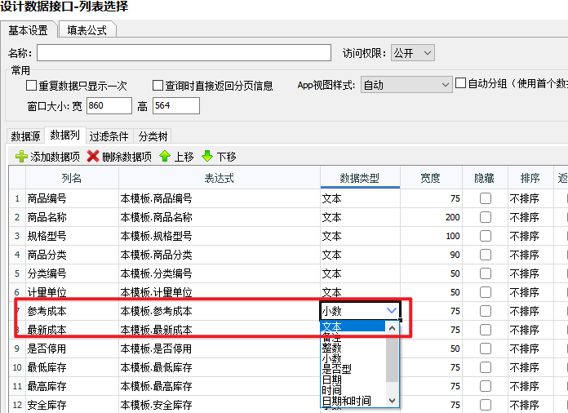Click the 隐藏 column header

point(484,178)
